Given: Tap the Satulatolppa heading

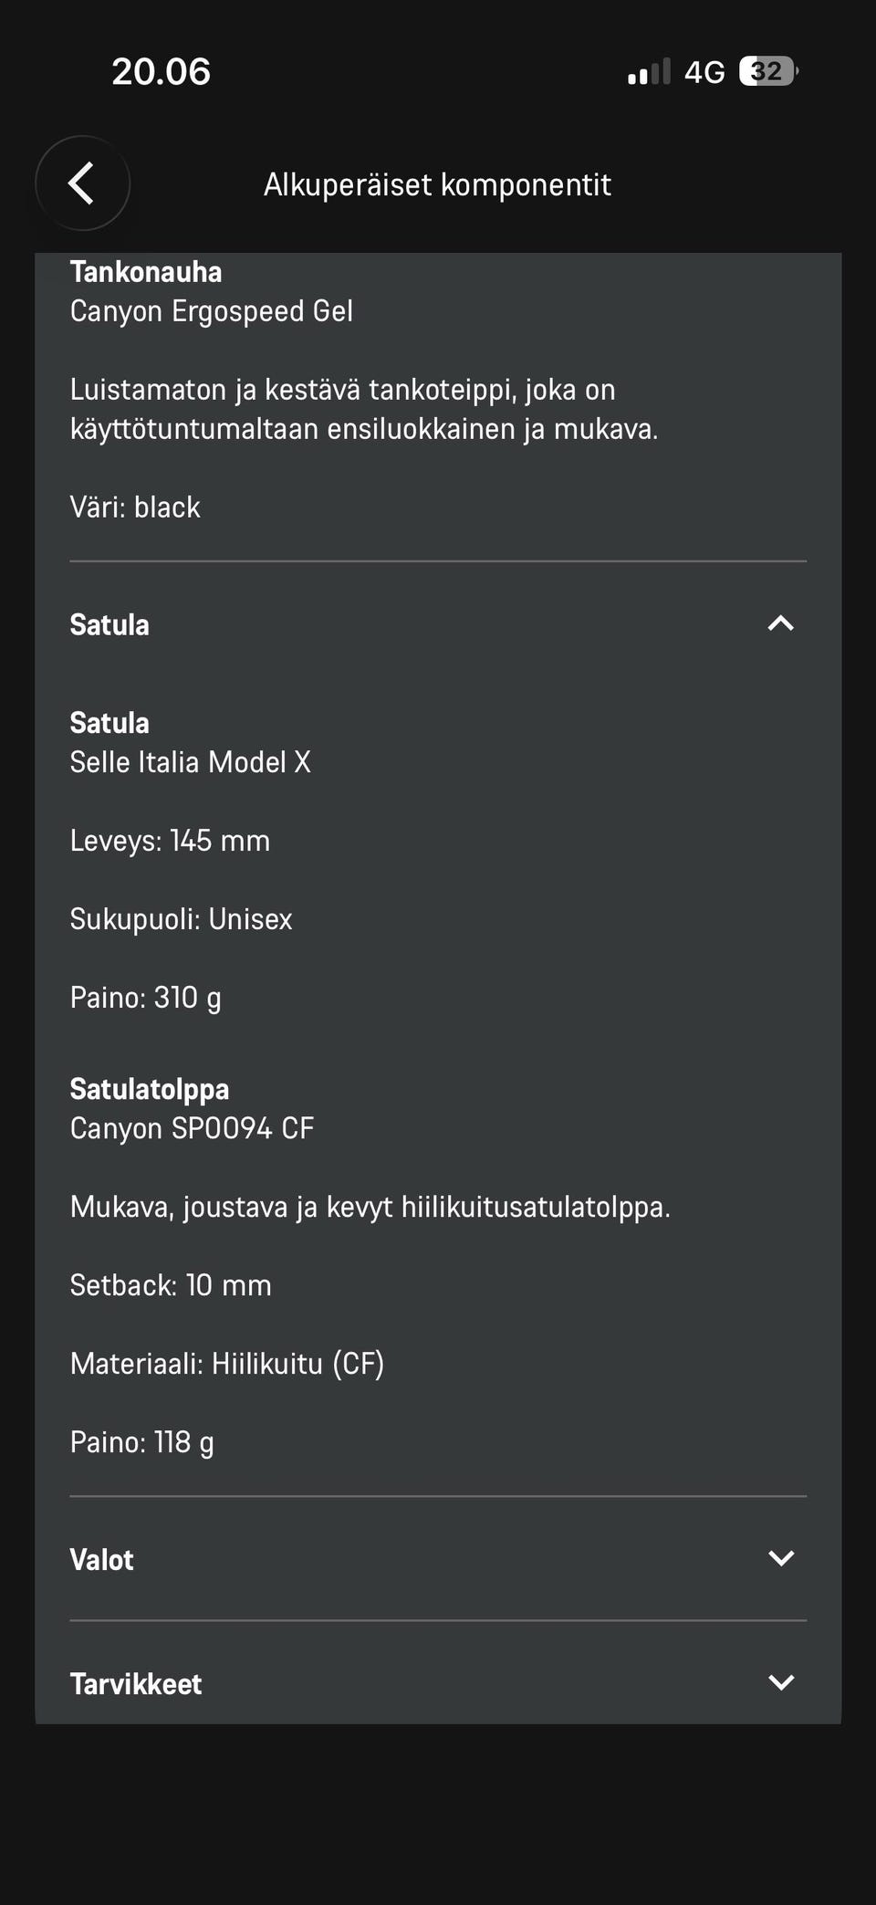Looking at the screenshot, I should tap(150, 1089).
